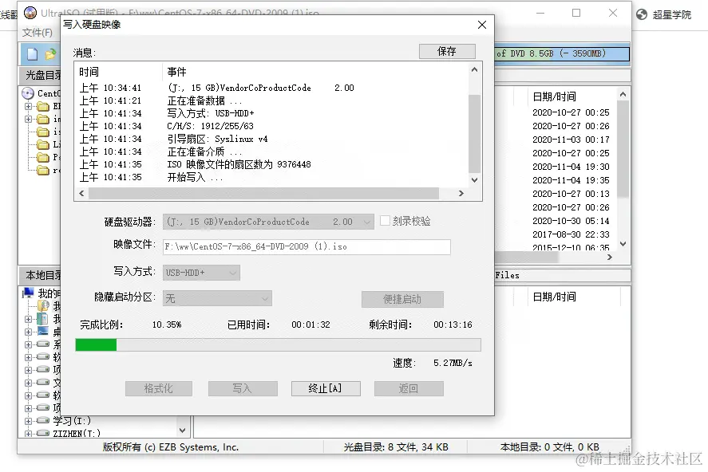
Task: Click the My Computer monitor icon
Action: point(28,293)
